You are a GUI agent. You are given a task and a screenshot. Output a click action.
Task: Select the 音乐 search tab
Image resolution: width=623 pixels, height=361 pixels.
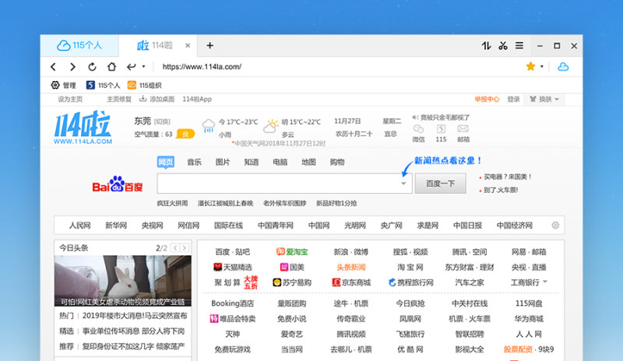[194, 162]
